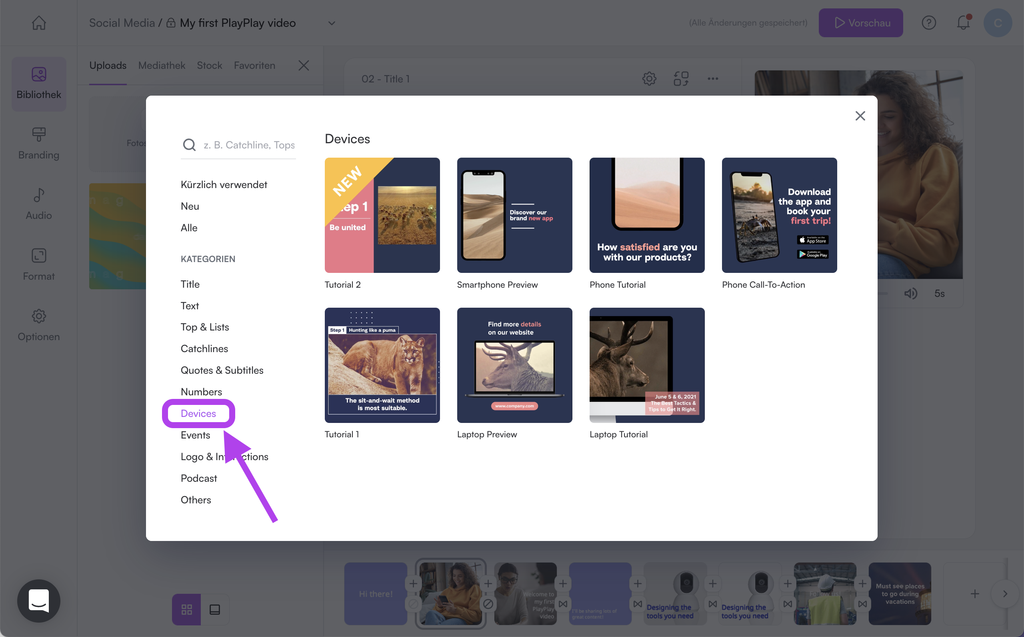The height and width of the screenshot is (637, 1024).
Task: Select the Hi there! timeline scene
Action: click(x=376, y=594)
